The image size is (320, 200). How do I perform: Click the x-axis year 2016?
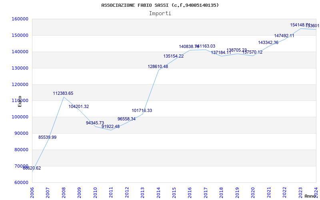(190, 193)
